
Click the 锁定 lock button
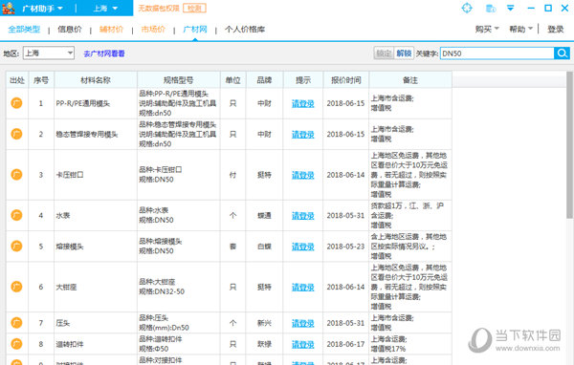click(x=384, y=54)
